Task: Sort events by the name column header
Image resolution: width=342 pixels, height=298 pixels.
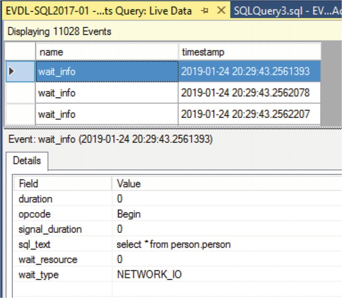Action: click(x=106, y=52)
